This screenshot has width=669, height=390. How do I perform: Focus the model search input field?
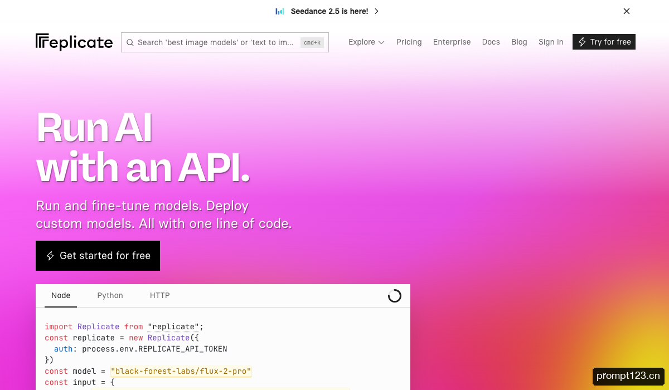pyautogui.click(x=225, y=42)
